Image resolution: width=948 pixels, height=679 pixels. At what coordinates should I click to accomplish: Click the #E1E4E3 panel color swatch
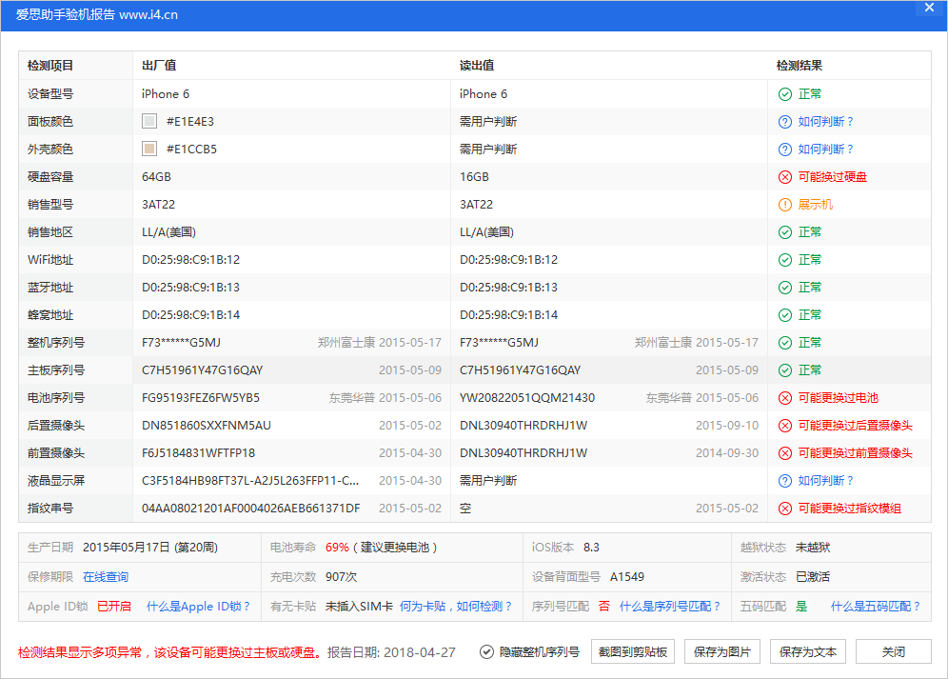[x=149, y=121]
